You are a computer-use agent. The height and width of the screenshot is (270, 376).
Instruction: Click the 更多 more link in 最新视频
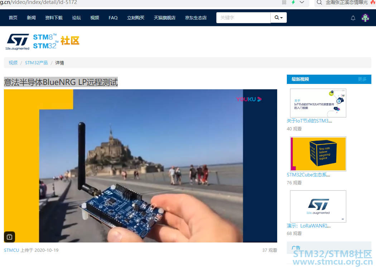[x=362, y=79]
